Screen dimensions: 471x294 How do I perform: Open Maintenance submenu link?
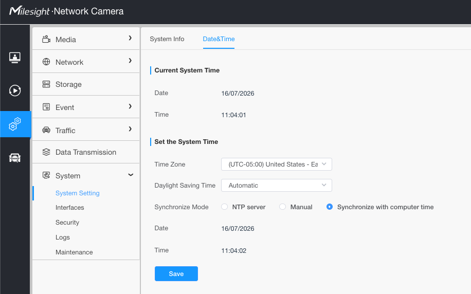coord(74,252)
